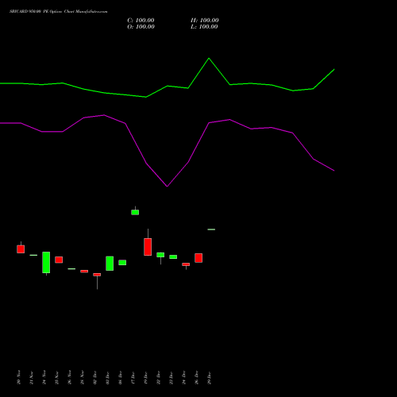397x397 pixels.
Task: Select the red candle for 25 Nov
Action: [59, 260]
